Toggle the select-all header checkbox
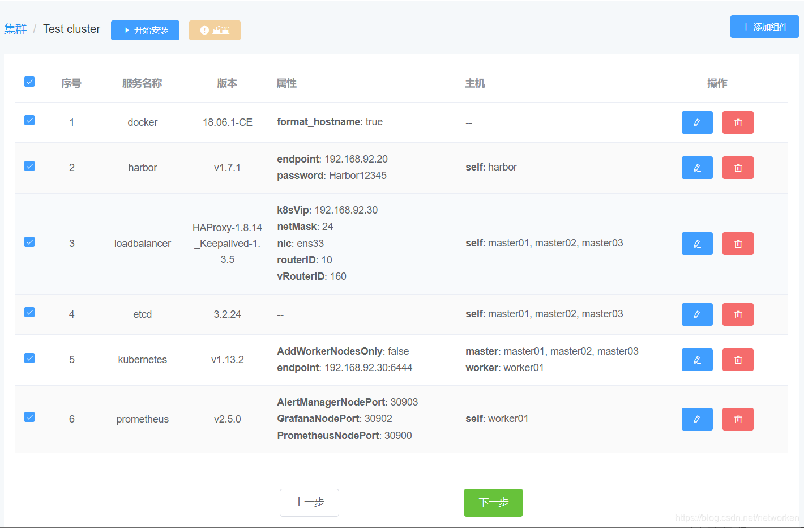Screen dimensions: 804x528 click(x=29, y=82)
